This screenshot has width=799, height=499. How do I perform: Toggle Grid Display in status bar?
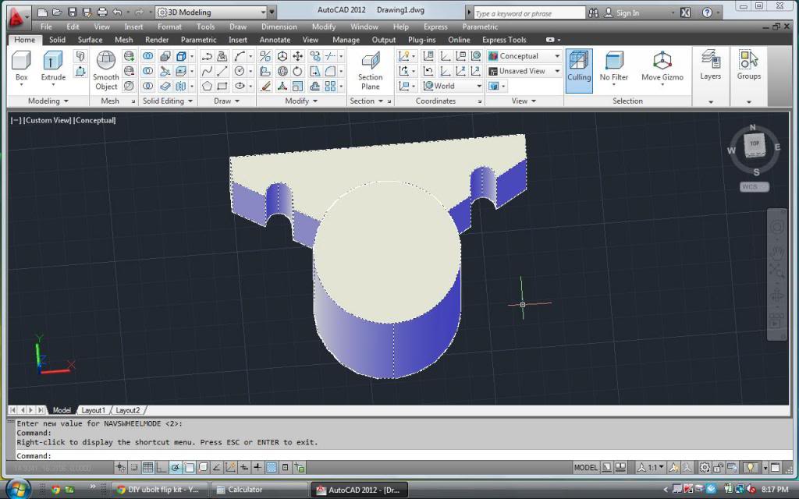click(x=147, y=468)
